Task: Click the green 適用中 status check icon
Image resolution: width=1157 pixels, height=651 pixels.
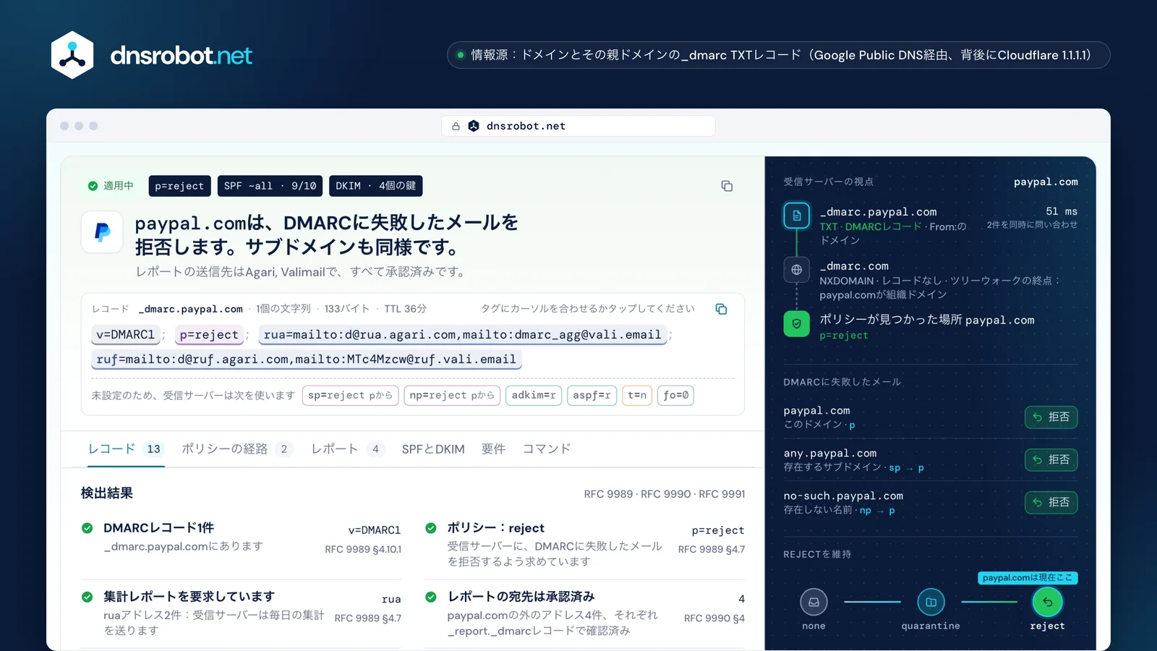Action: 93,186
